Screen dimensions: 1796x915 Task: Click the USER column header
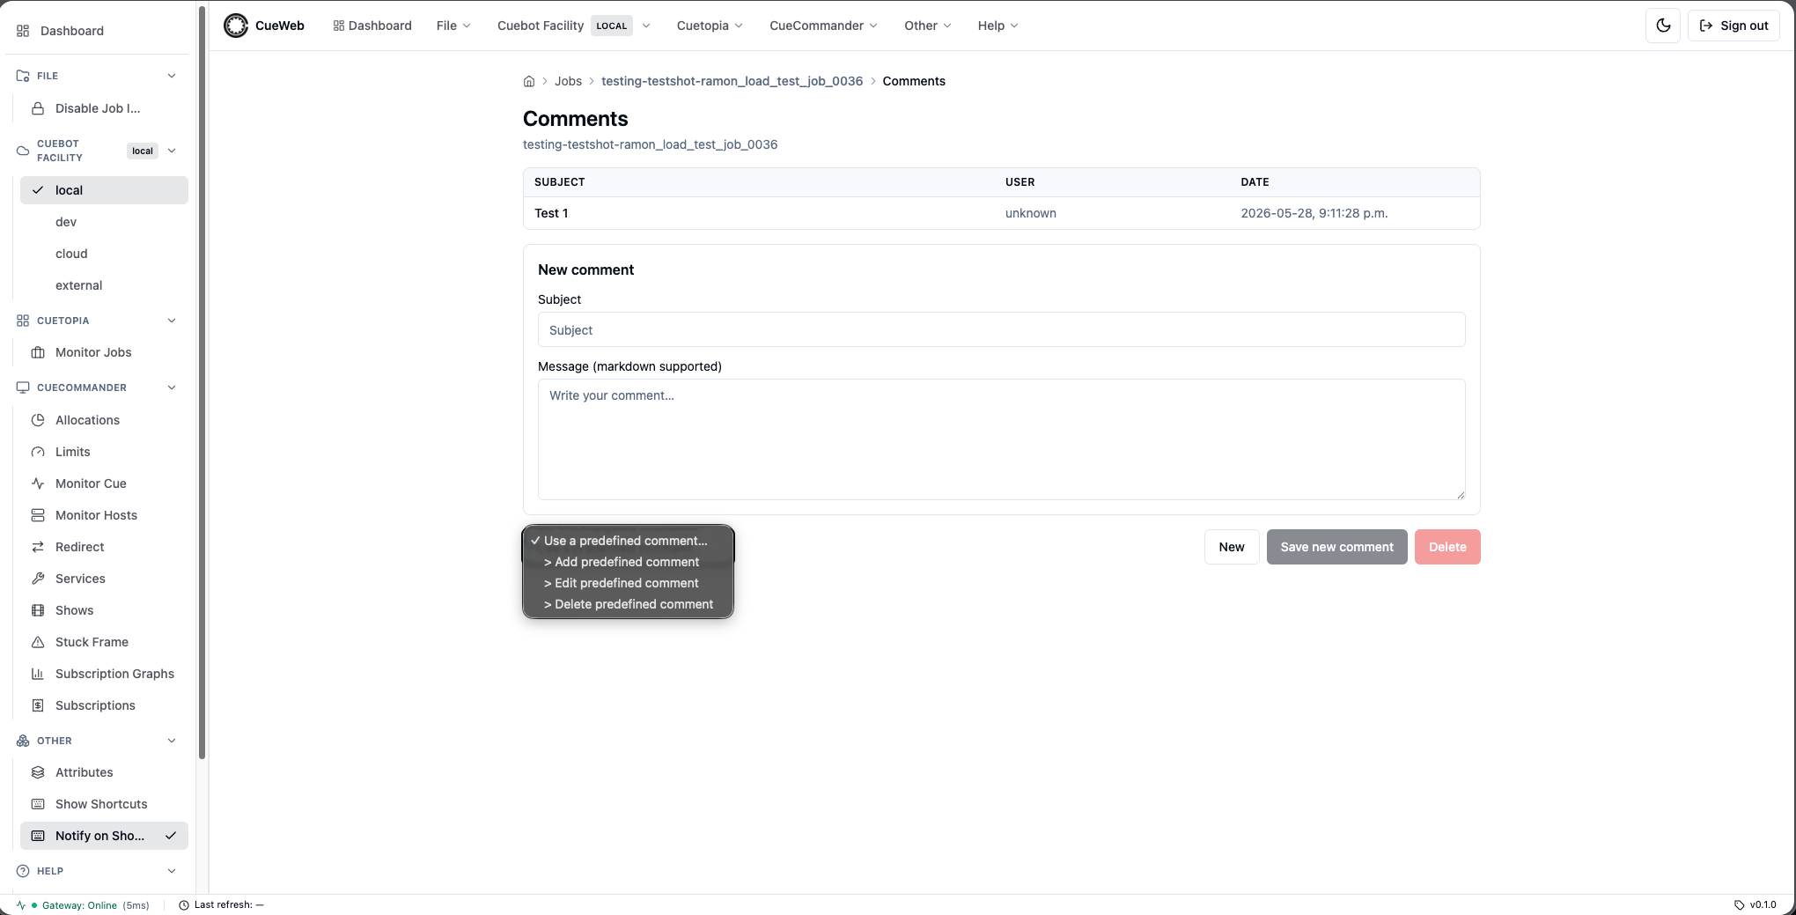pyautogui.click(x=1019, y=182)
